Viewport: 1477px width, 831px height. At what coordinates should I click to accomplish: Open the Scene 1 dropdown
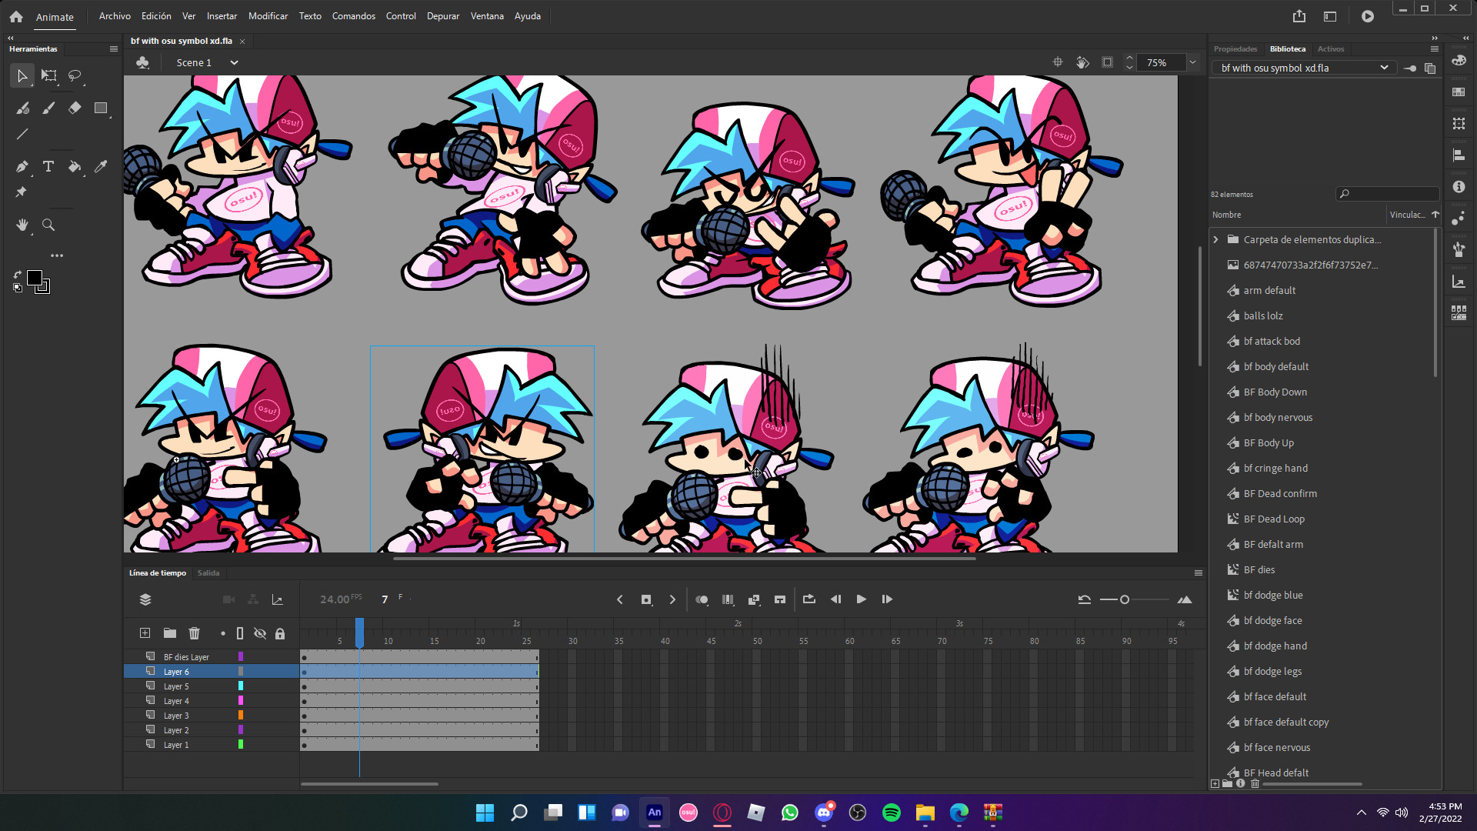point(234,62)
